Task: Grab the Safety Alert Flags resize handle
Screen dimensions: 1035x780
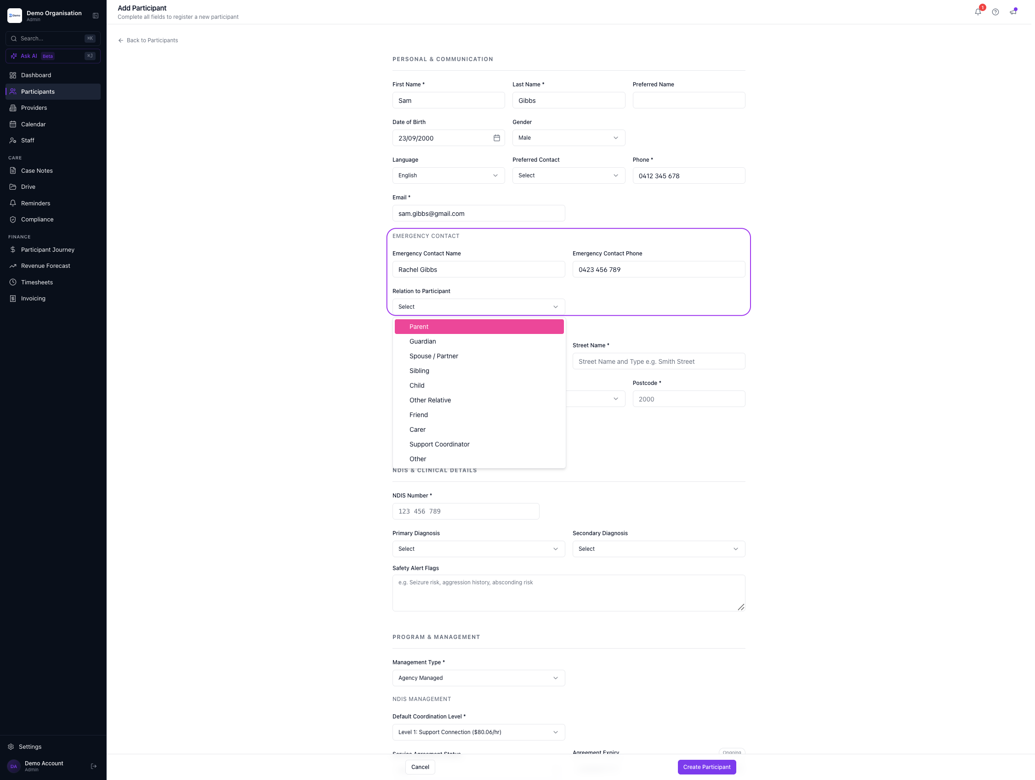Action: click(x=741, y=607)
